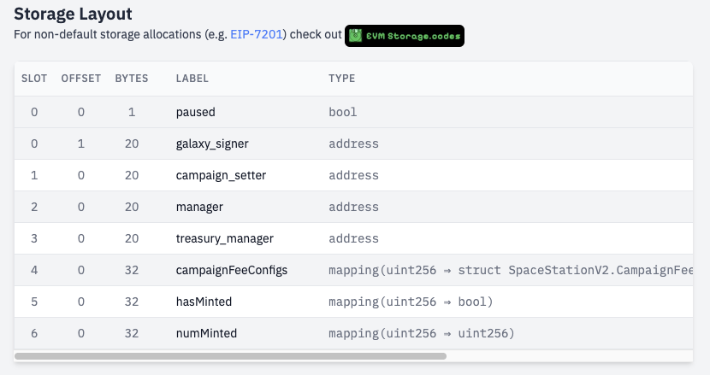
Task: Select the manager label cell
Action: tap(199, 207)
